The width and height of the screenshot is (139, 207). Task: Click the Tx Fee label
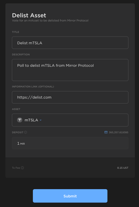[x=16, y=168]
